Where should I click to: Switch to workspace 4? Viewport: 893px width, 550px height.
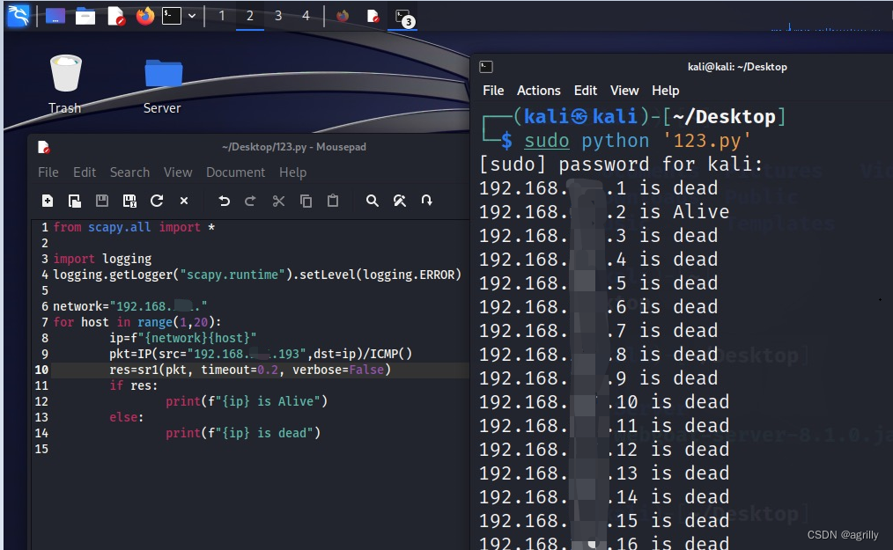[x=306, y=16]
